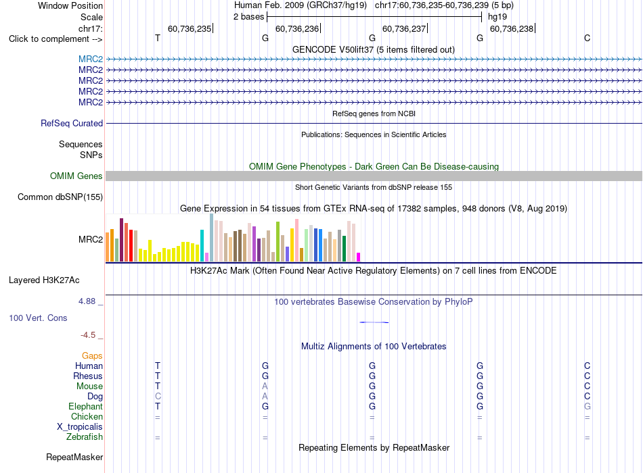Click 'Publications: Sequences in Scientific Articles' title
This screenshot has height=473, width=643.
click(x=374, y=134)
